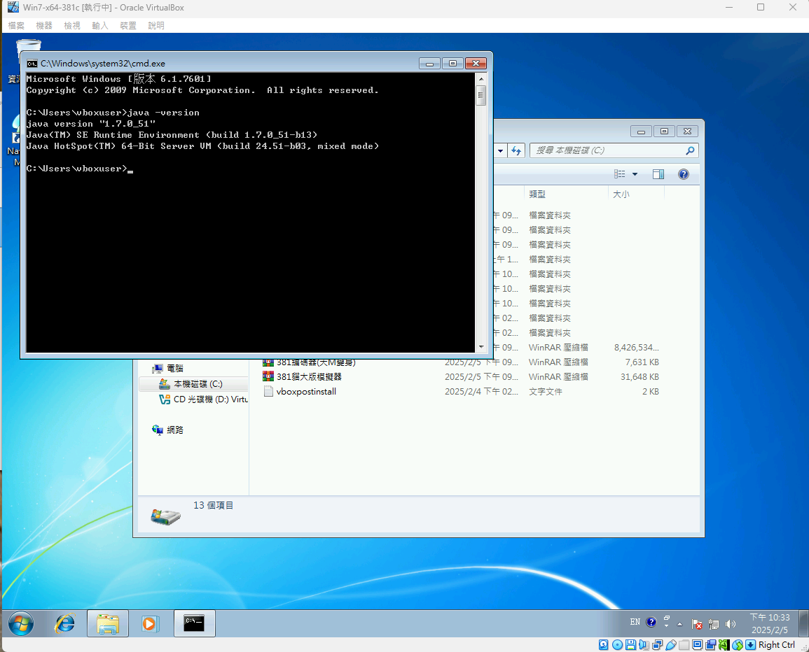Toggle the Explorer preview pane button
Image resolution: width=809 pixels, height=652 pixels.
tap(658, 174)
